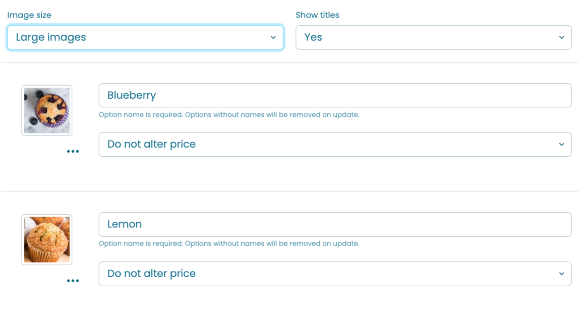Focus the Lemon option name field

(335, 224)
